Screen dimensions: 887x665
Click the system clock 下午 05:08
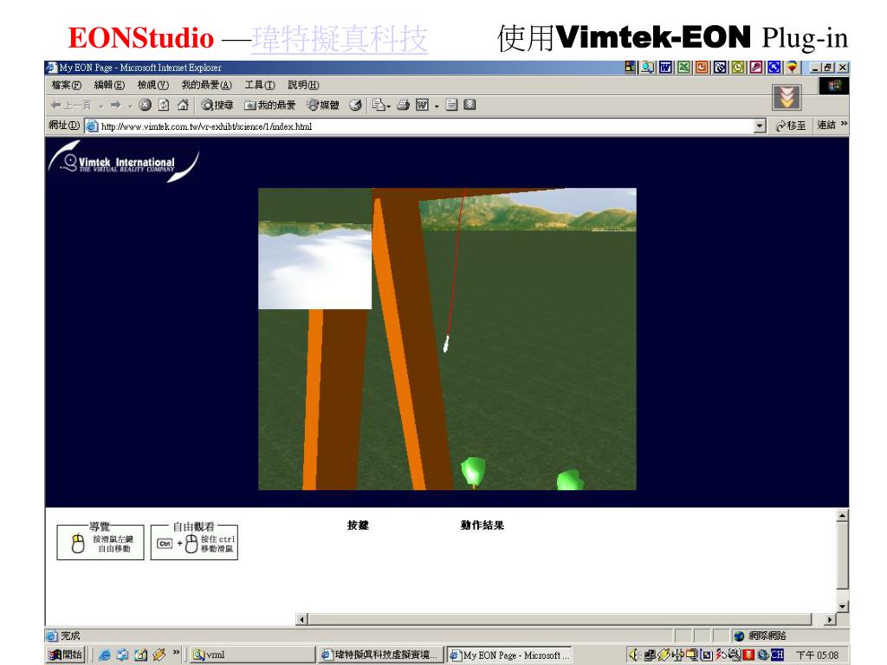818,655
